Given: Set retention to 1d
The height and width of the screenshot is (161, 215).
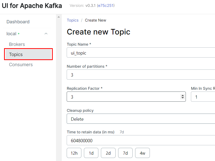Looking at the screenshot, I should point(91,153).
